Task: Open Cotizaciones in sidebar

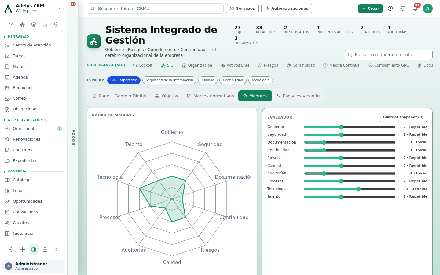Action: [x=34, y=212]
